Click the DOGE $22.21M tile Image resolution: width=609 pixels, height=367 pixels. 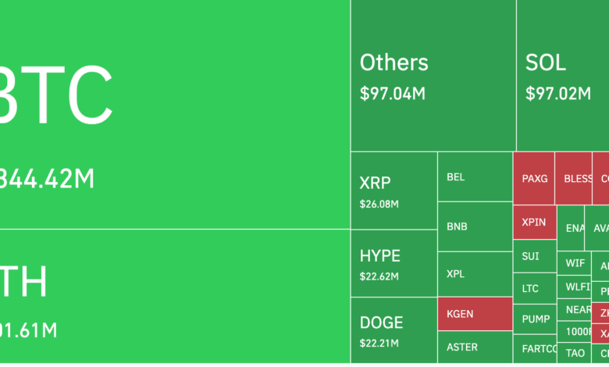click(x=394, y=330)
